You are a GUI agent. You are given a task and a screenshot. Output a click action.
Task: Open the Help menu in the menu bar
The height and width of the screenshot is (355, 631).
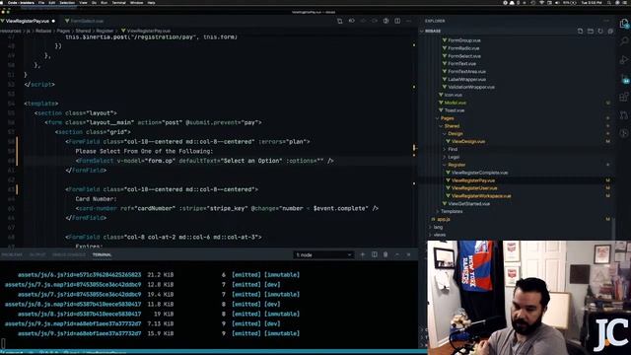click(151, 2)
